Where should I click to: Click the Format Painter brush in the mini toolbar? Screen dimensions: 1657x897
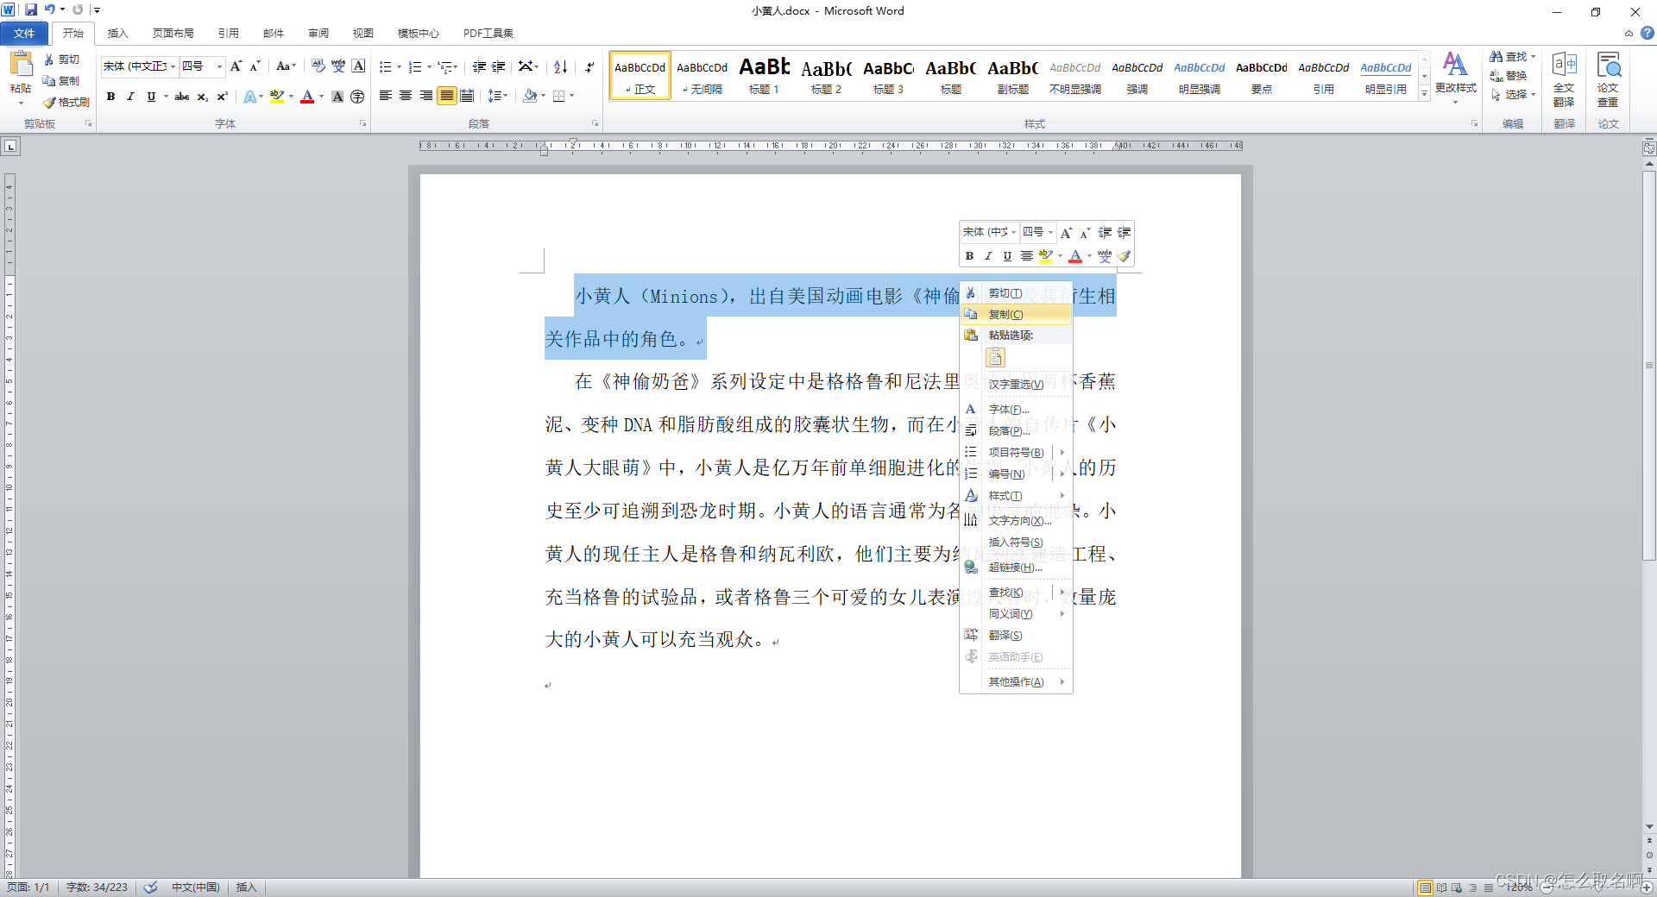1124,256
